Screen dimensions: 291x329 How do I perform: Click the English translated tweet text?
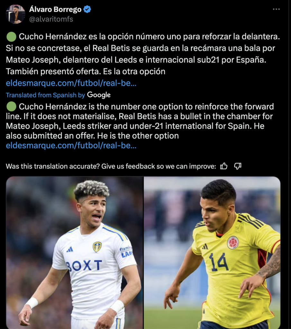140,121
